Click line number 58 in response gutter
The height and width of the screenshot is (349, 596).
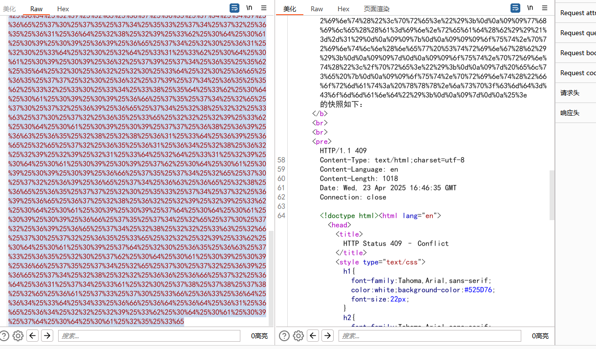click(x=281, y=160)
